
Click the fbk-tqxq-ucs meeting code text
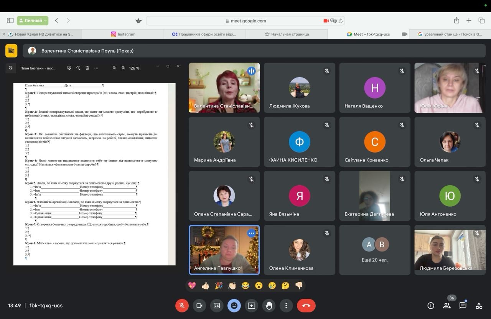46,306
